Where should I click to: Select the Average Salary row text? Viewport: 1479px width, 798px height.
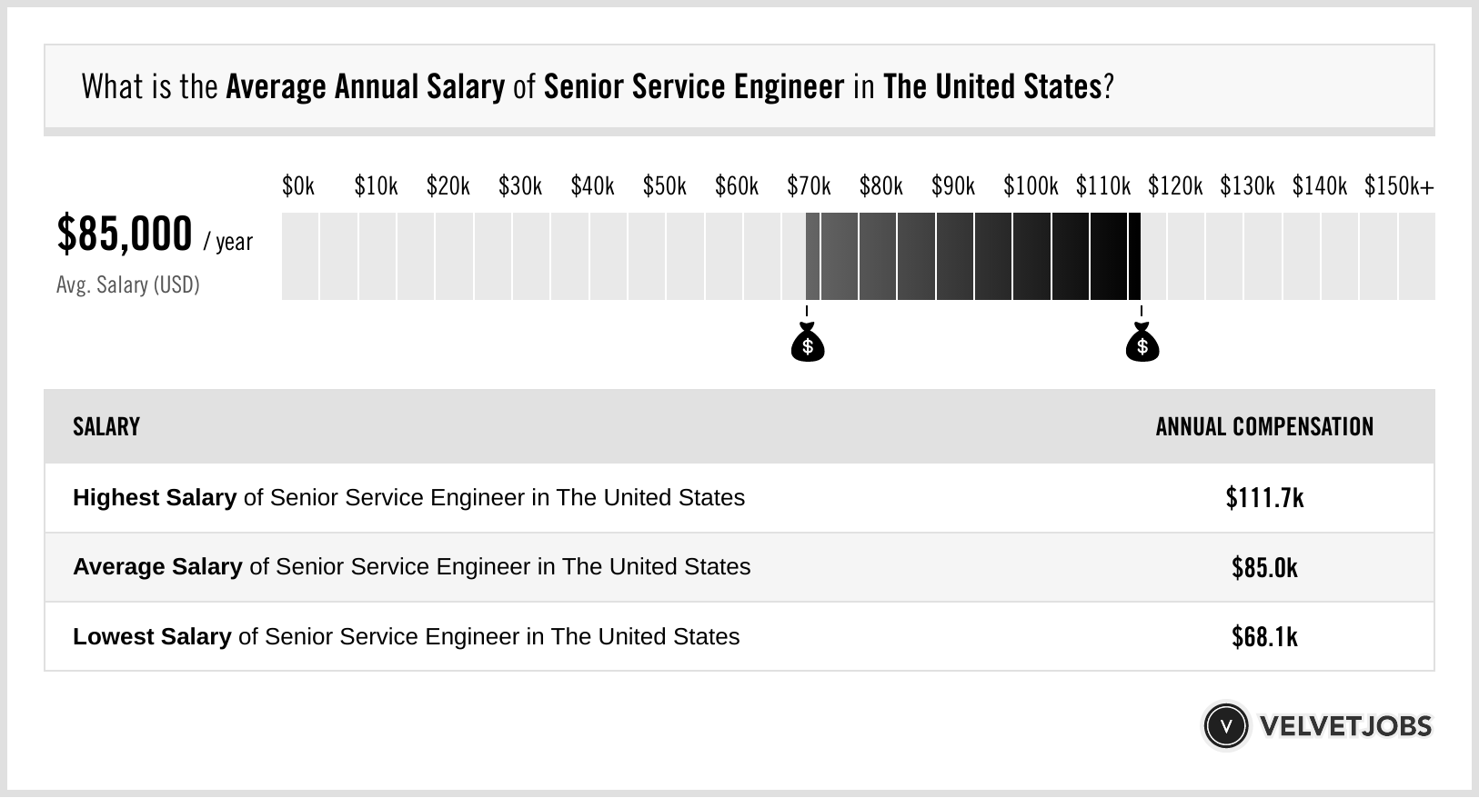411,567
